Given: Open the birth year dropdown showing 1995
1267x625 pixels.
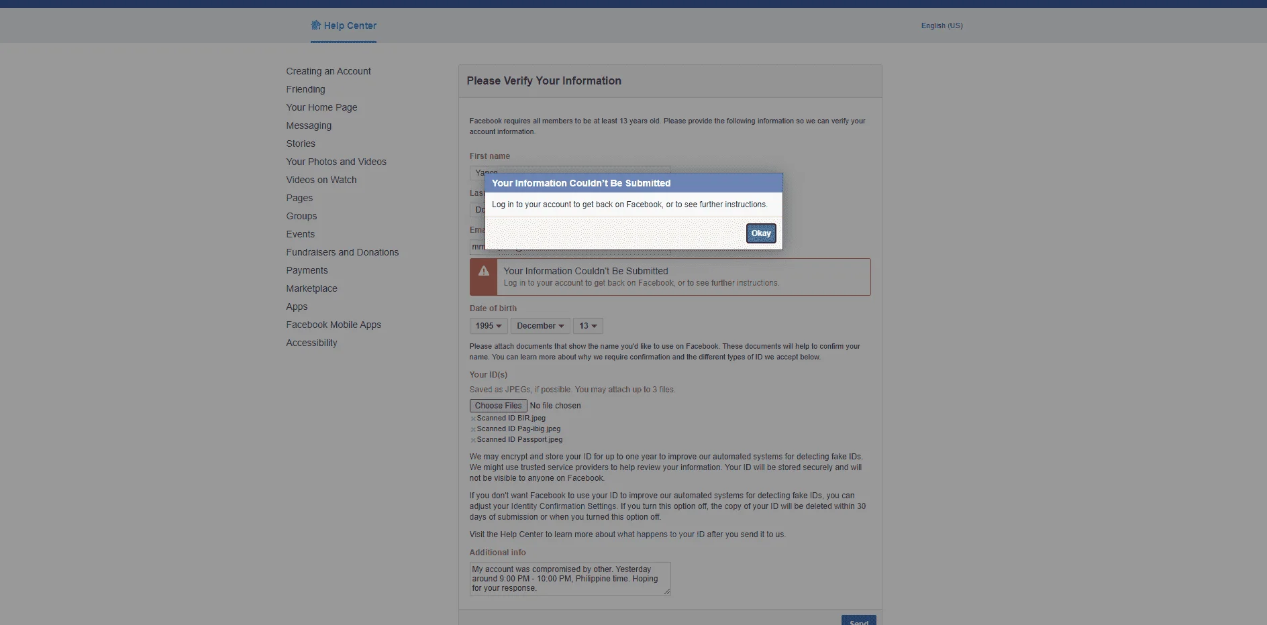Looking at the screenshot, I should 489,326.
